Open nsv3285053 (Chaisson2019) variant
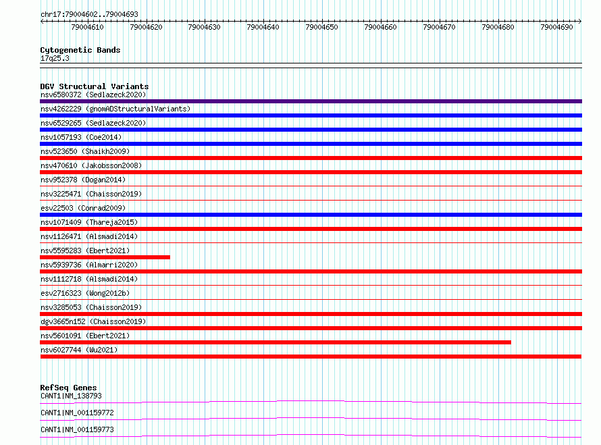The image size is (601, 445). [91, 307]
